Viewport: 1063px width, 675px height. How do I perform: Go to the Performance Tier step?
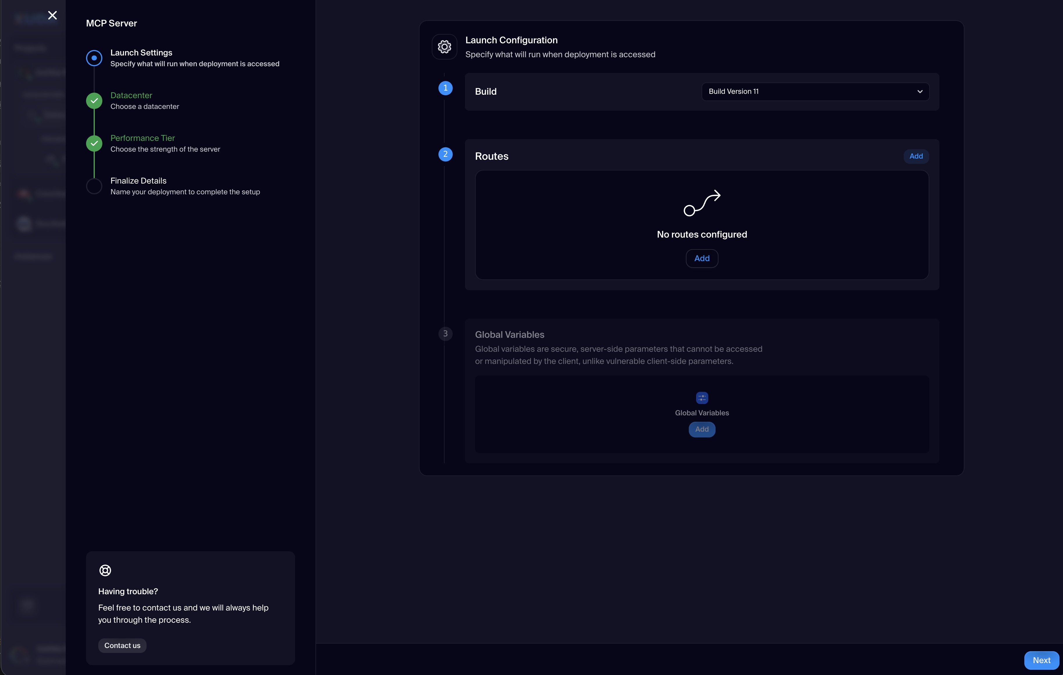(142, 138)
